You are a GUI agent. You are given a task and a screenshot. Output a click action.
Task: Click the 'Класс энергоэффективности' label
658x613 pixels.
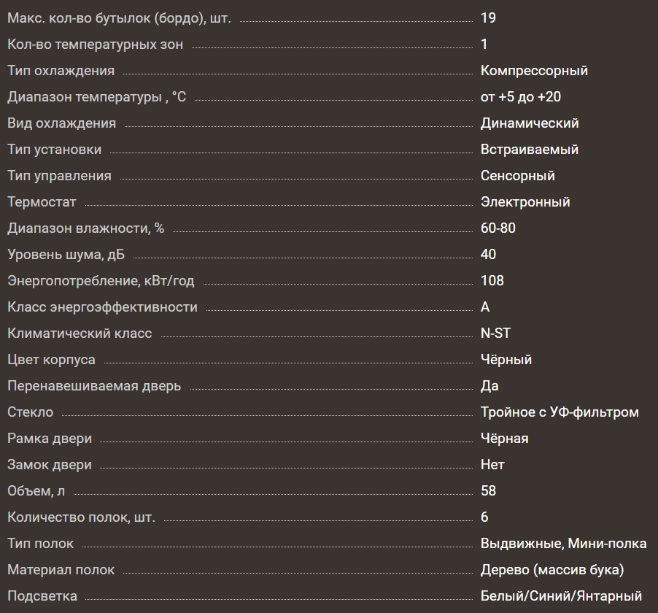click(x=102, y=307)
